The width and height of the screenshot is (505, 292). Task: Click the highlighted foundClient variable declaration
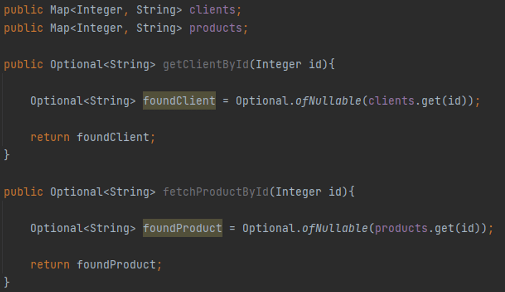[x=179, y=101]
